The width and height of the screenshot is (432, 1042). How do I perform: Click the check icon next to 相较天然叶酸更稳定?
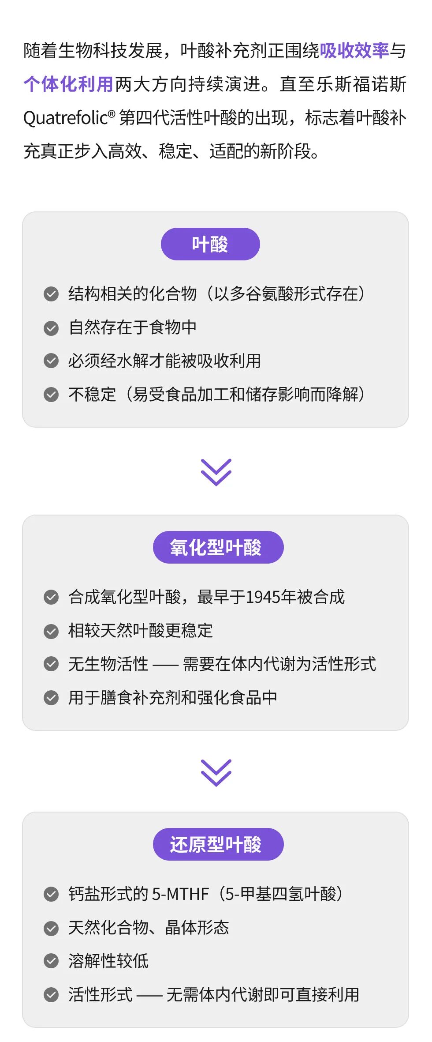click(51, 631)
